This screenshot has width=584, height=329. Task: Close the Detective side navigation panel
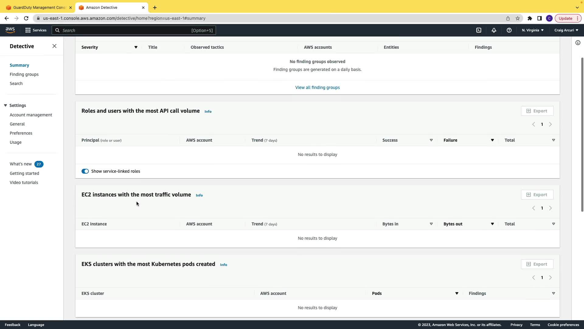tap(54, 46)
